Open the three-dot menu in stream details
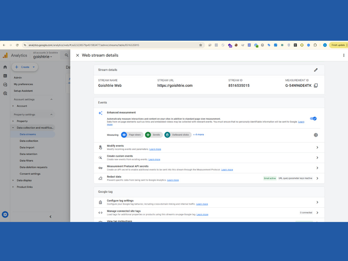Image resolution: width=348 pixels, height=261 pixels. point(343,55)
